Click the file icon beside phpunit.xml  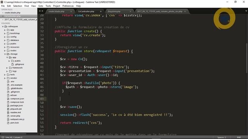coord(8,109)
